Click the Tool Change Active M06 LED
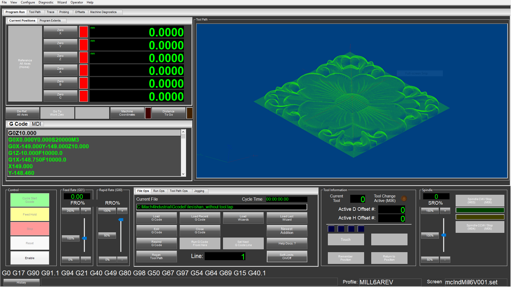The width and height of the screenshot is (511, 287). pyautogui.click(x=404, y=199)
